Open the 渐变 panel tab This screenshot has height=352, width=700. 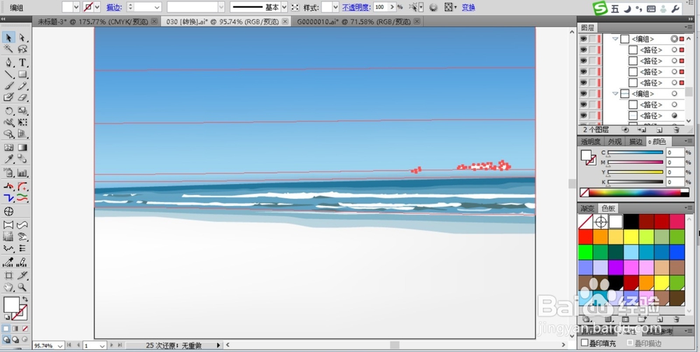[x=587, y=209]
